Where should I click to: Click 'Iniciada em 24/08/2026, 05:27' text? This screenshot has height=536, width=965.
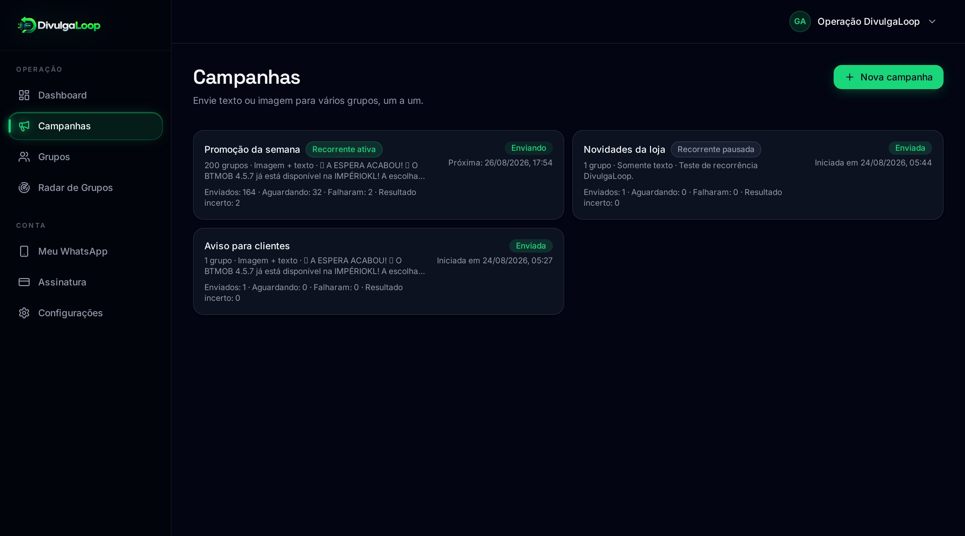tap(495, 260)
